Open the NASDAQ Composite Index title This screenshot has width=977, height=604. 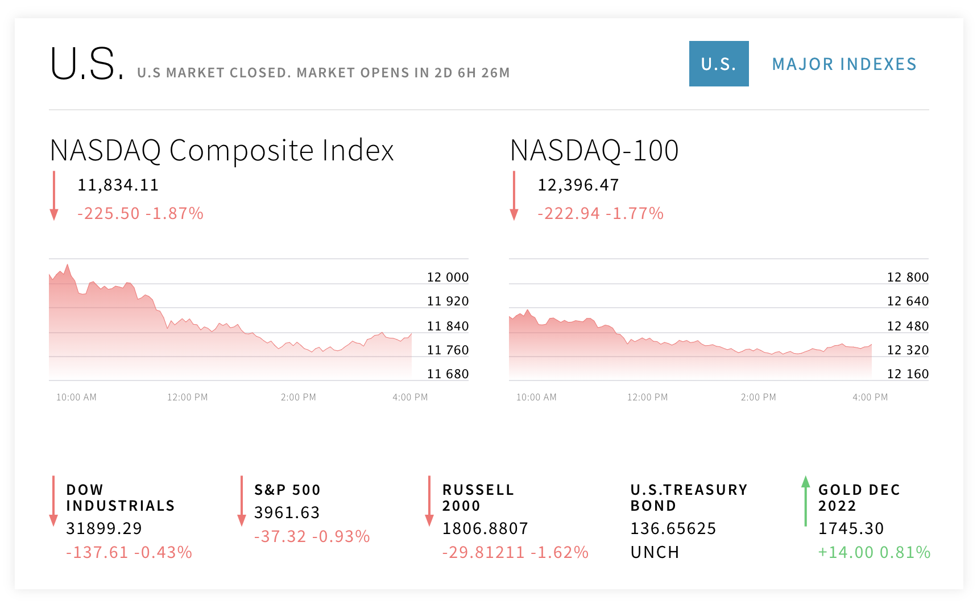click(222, 151)
